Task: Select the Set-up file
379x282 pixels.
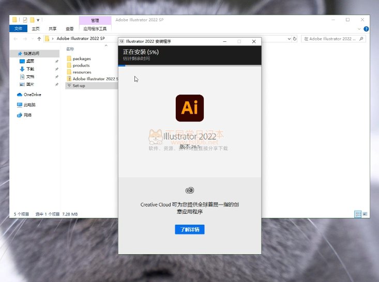Action: pos(79,86)
